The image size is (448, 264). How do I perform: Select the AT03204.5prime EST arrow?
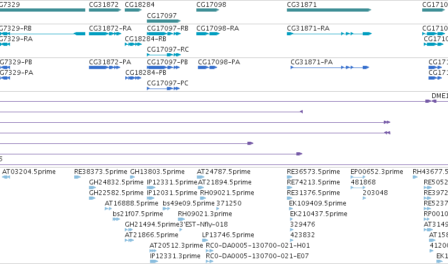[x=6, y=177]
